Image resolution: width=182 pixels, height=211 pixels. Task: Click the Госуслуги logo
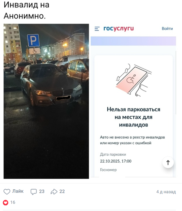(119, 28)
